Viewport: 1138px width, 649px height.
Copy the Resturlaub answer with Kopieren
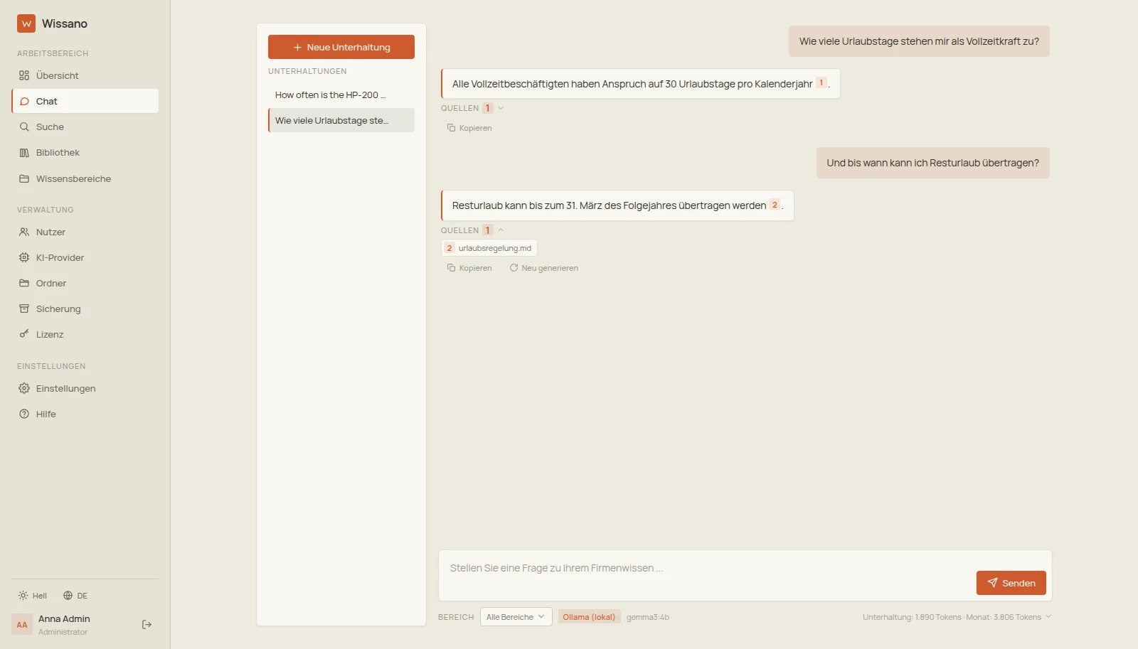click(469, 268)
